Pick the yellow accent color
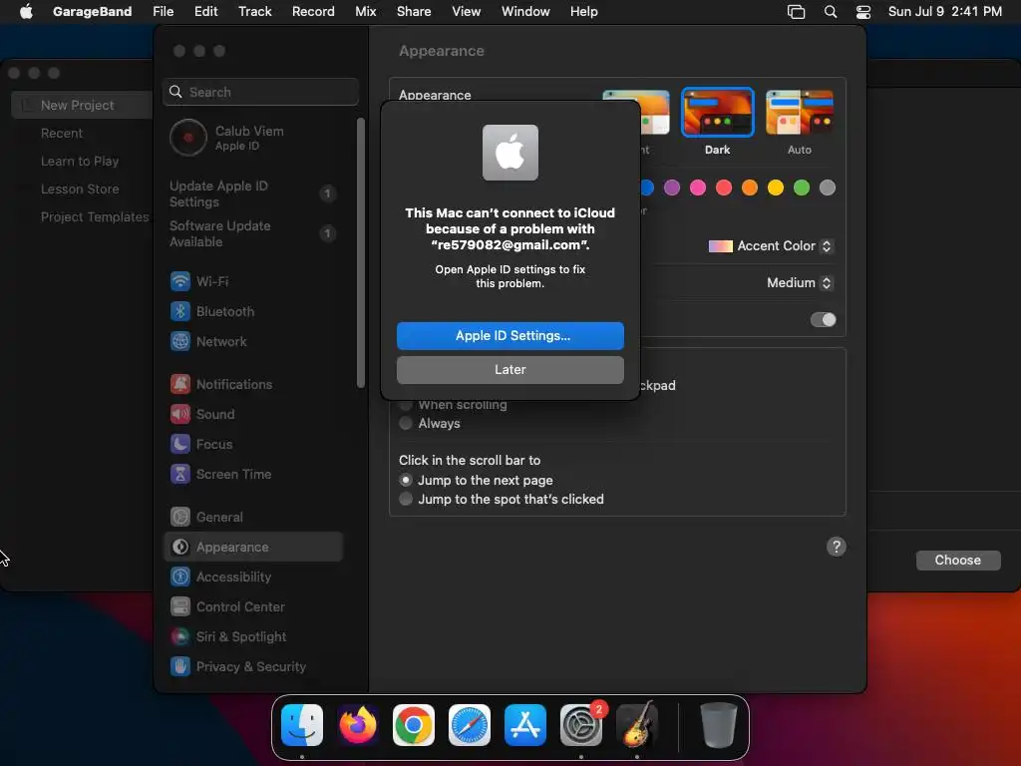Screen dimensions: 1021x766 click(776, 188)
